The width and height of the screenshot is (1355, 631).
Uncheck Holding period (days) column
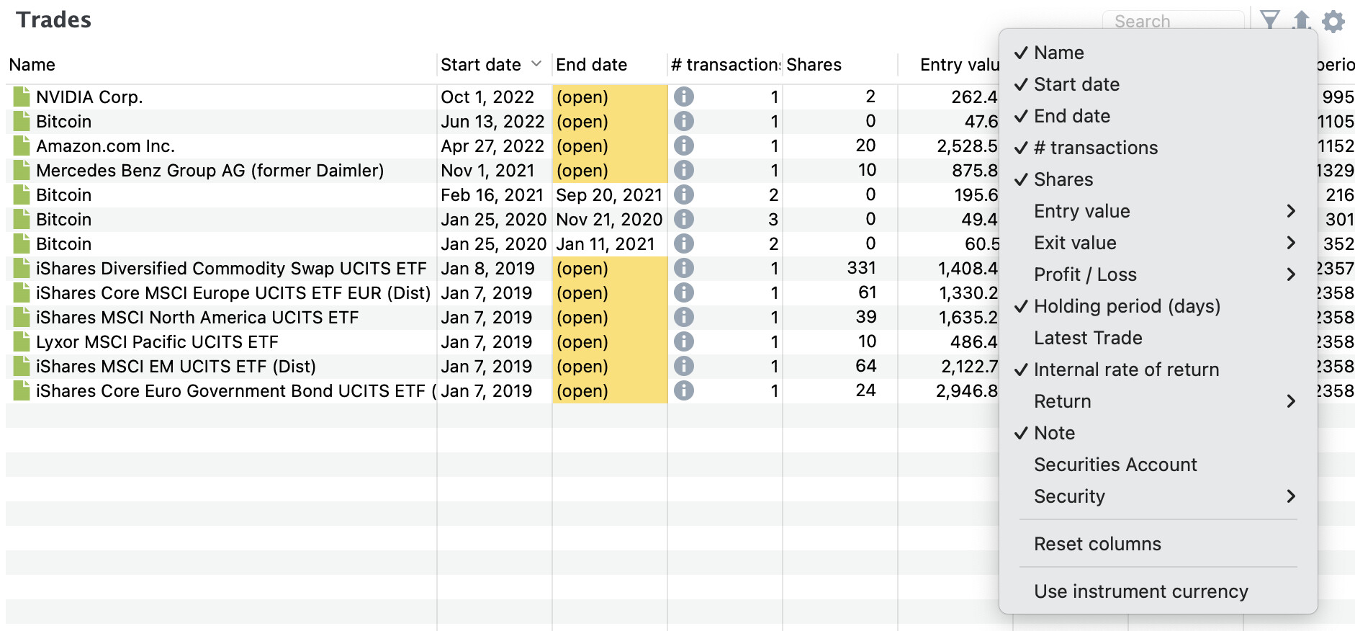coord(1158,306)
